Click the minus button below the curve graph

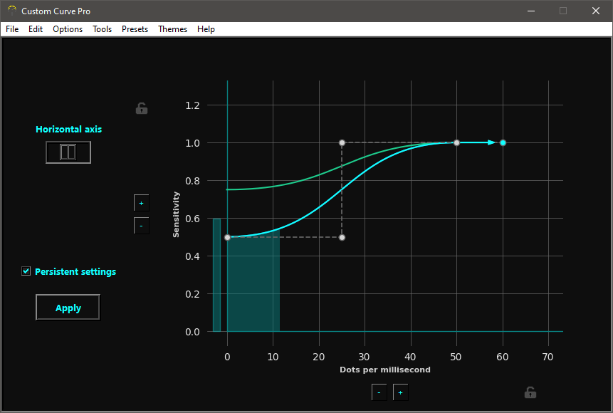point(379,392)
